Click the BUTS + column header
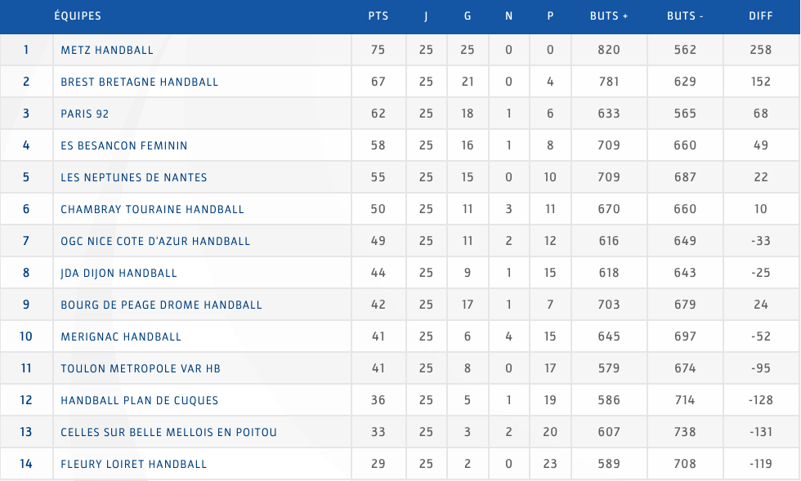Screen dimensions: 801x481 click(609, 16)
